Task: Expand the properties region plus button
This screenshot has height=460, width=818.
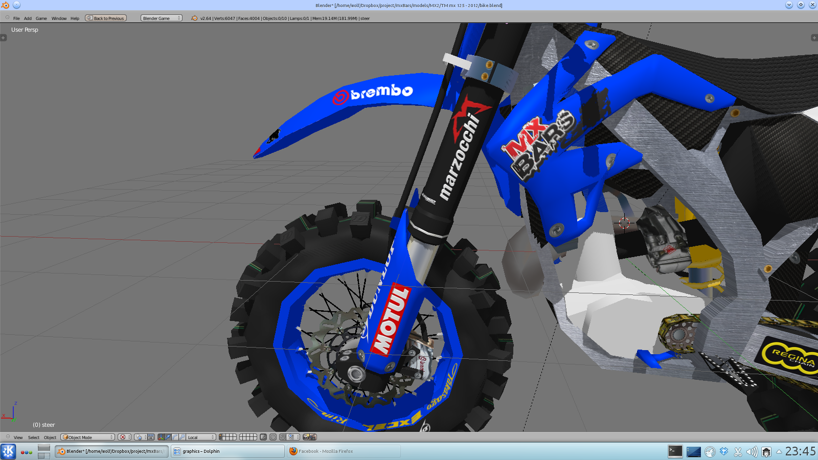Action: (814, 38)
